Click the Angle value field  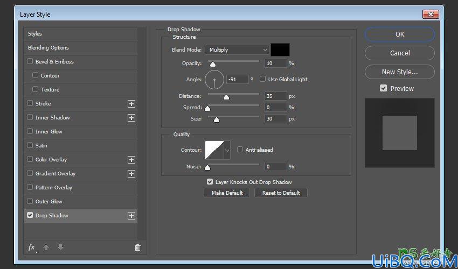point(238,80)
